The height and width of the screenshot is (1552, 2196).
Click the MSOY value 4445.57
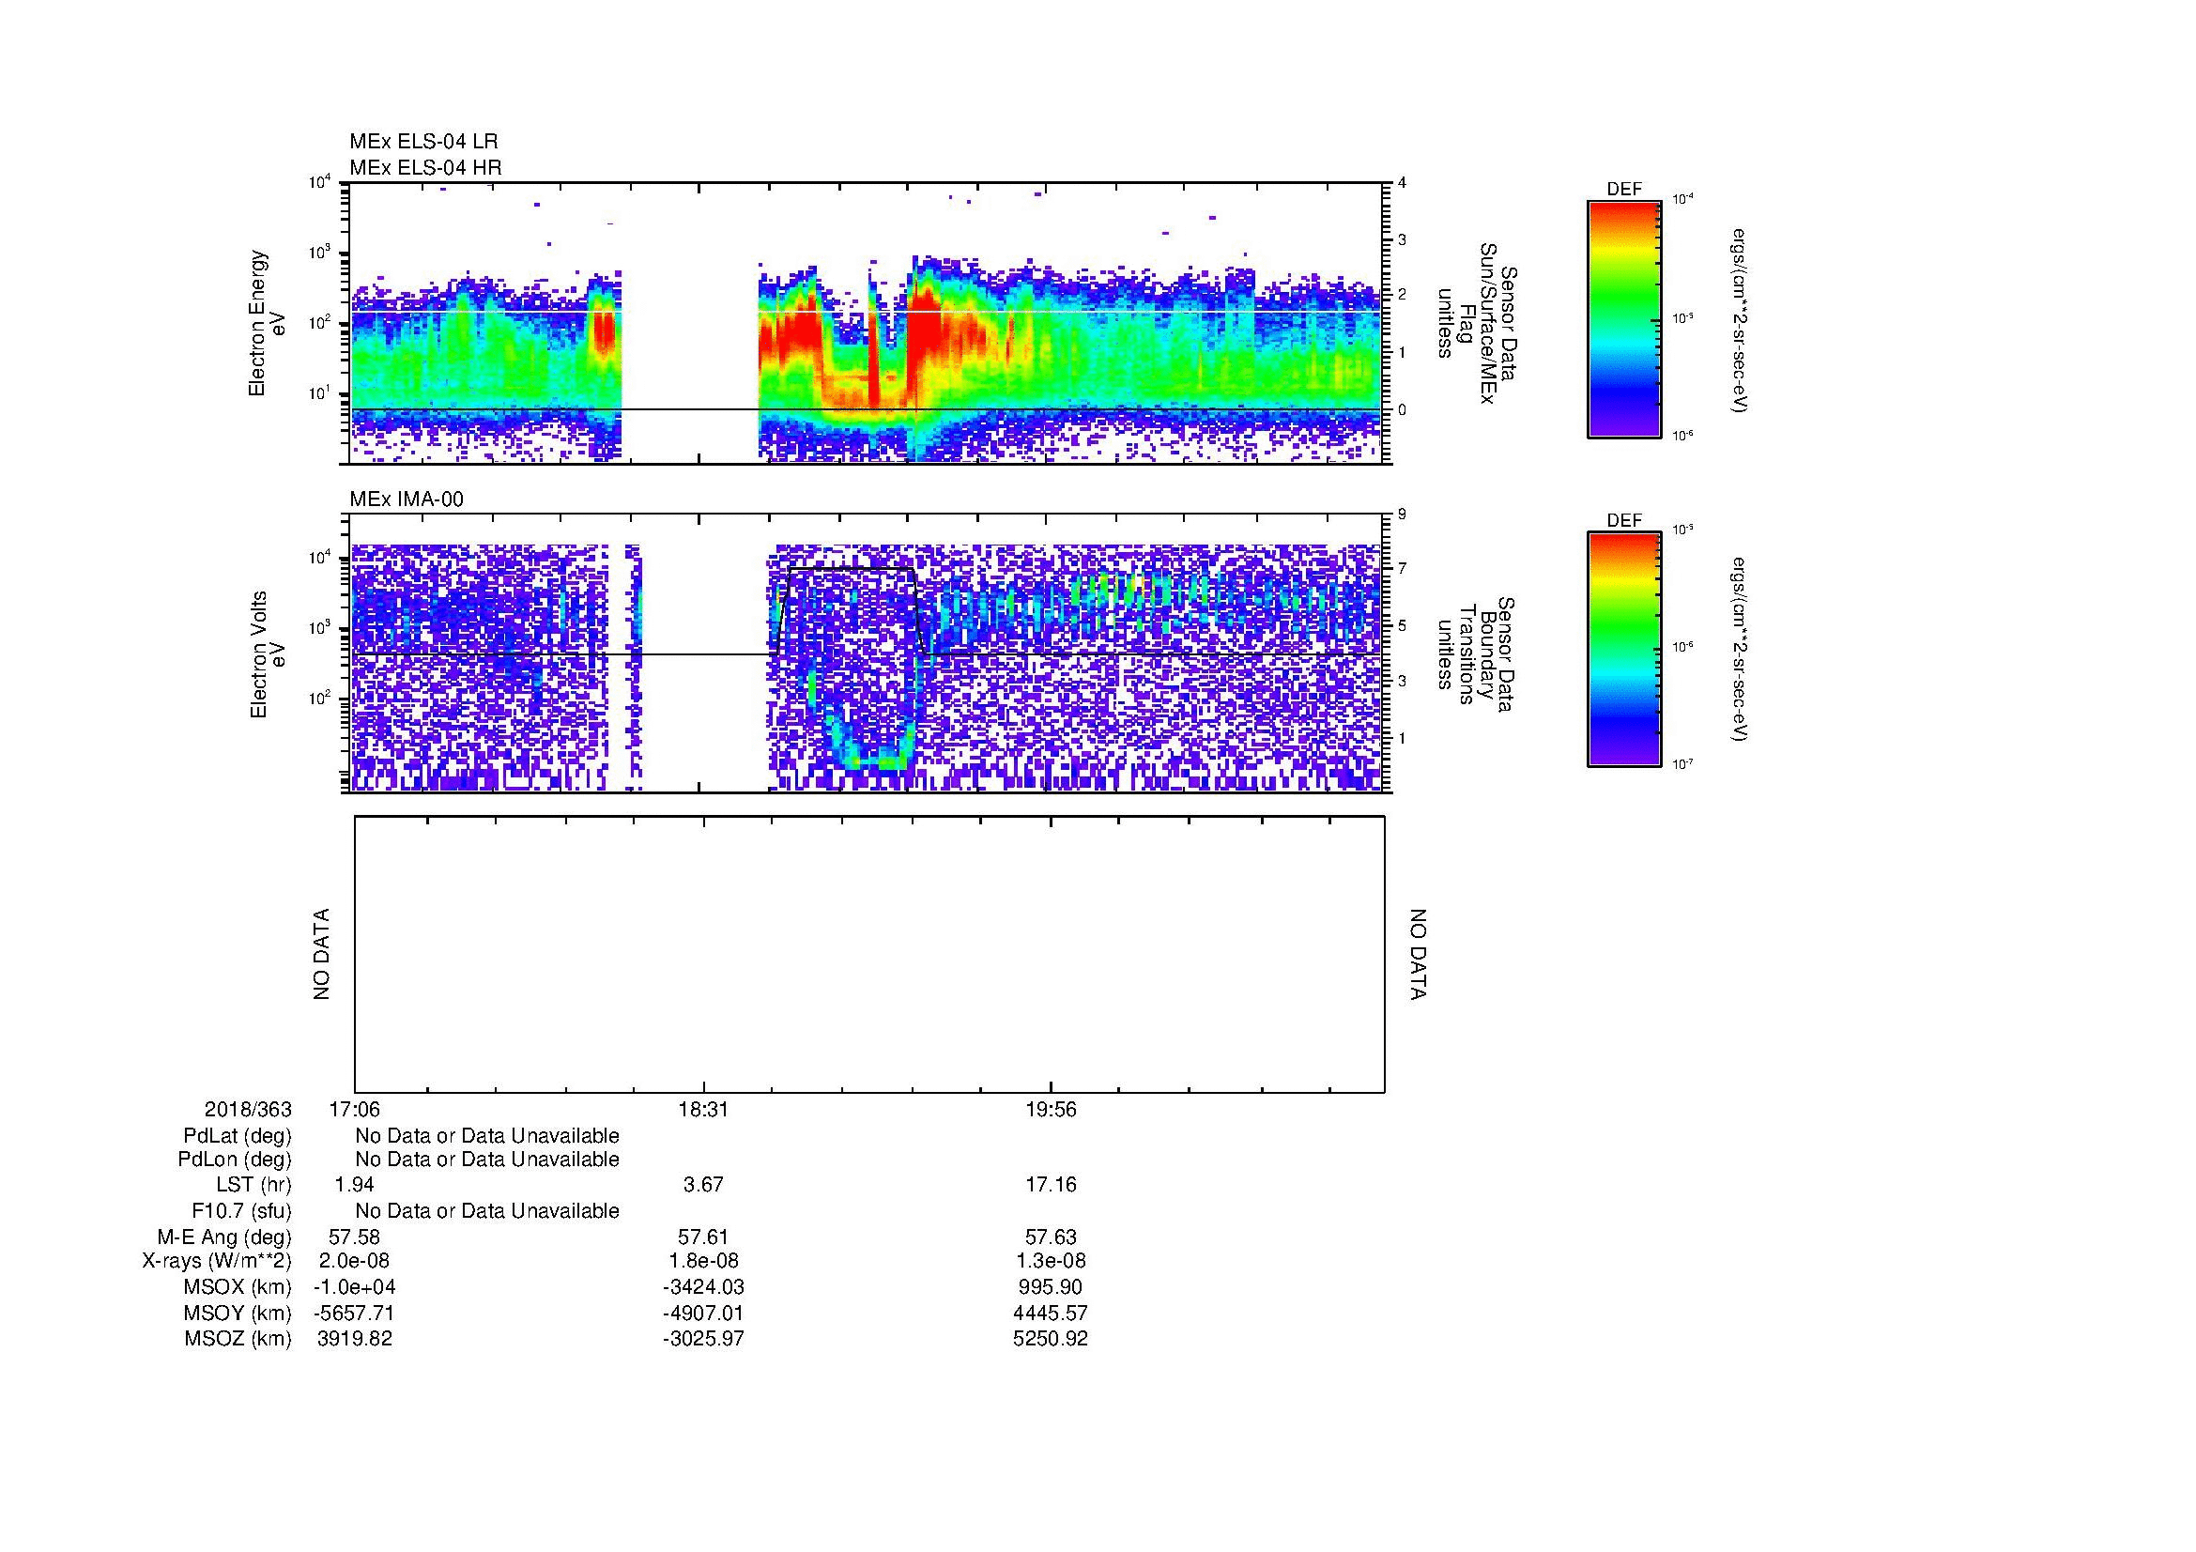pyautogui.click(x=1051, y=1313)
